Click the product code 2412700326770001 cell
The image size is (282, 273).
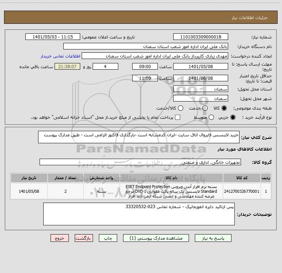point(242,191)
